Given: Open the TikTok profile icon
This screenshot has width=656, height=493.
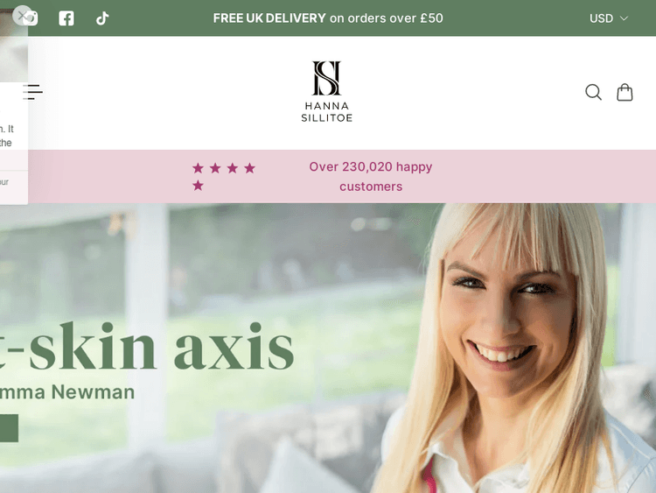Looking at the screenshot, I should coord(102,18).
